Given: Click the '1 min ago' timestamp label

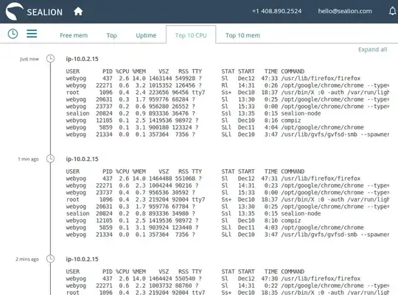Looking at the screenshot, I should pos(28,159).
